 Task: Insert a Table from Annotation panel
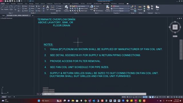[58, 11]
